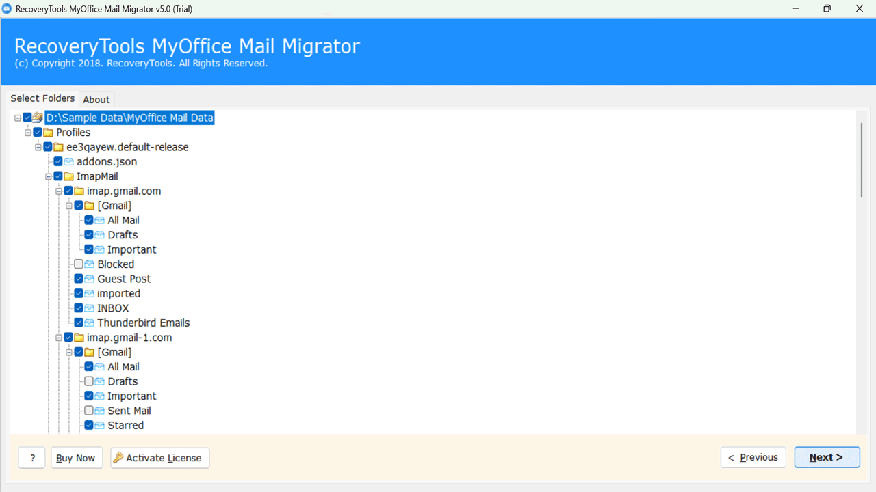Click the imap.gmail.com folder icon
Screen dimensions: 876x492
(x=79, y=191)
